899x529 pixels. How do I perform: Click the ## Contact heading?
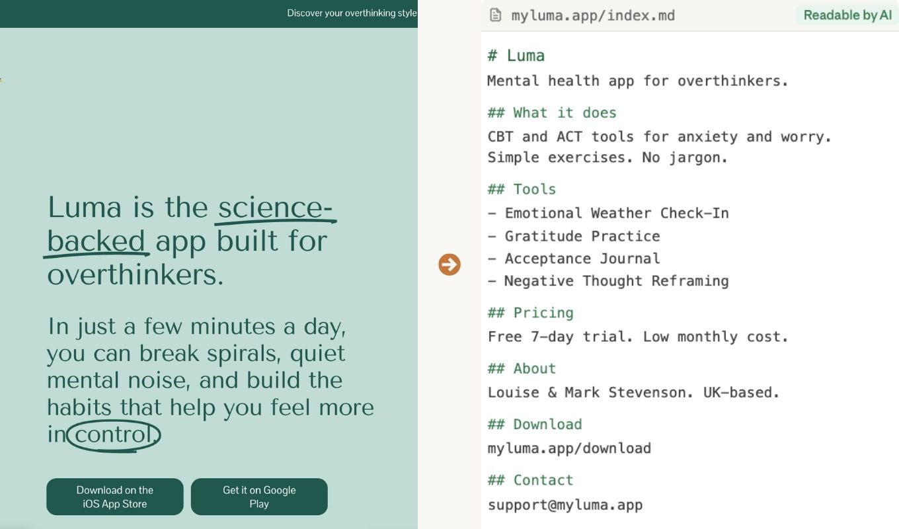530,480
